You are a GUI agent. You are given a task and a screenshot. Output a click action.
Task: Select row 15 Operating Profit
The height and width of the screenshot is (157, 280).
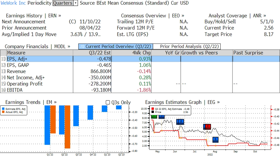140,84
